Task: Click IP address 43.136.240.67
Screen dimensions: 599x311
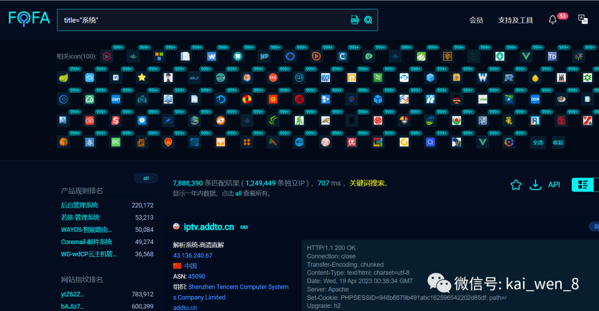Action: pyautogui.click(x=192, y=256)
